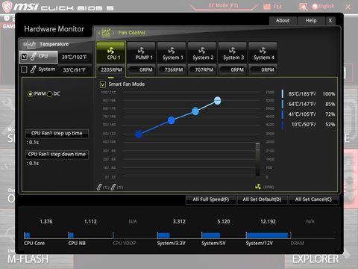
Task: Click the MSI dragon logo
Action: pyautogui.click(x=7, y=6)
